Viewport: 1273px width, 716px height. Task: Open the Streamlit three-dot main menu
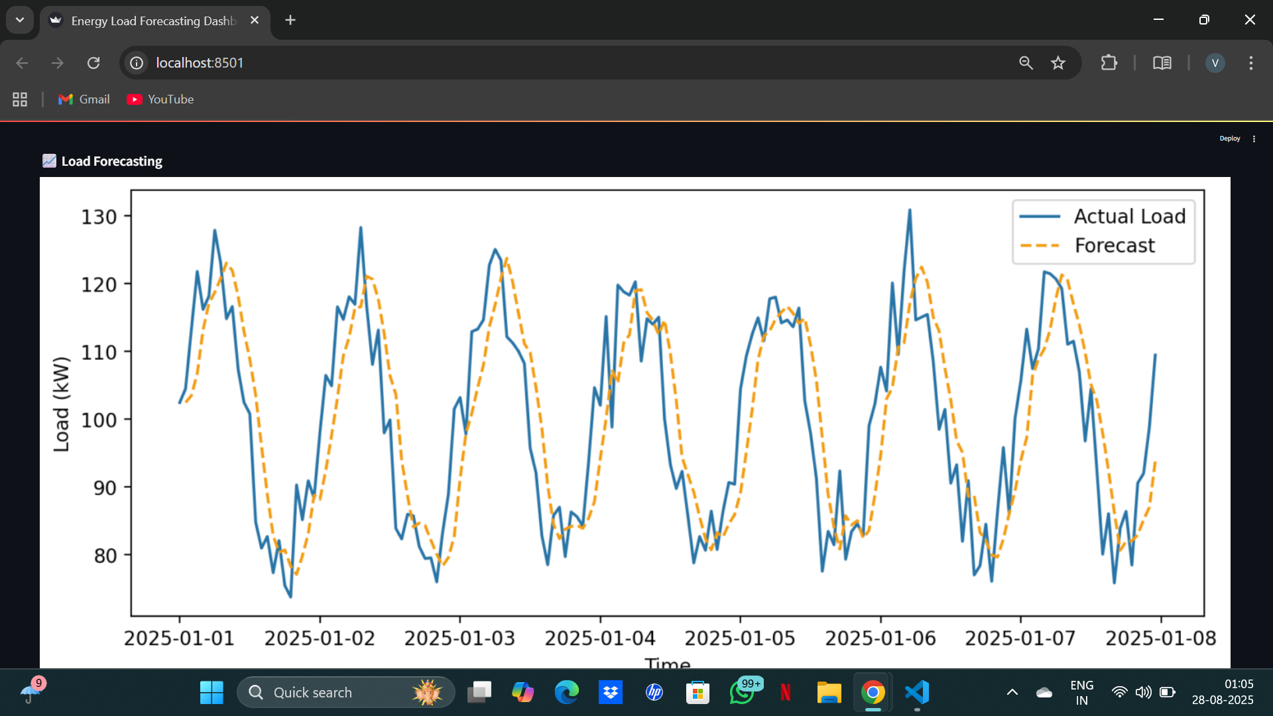pos(1254,139)
